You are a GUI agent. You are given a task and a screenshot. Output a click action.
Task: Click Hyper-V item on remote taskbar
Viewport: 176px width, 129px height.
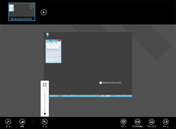(x=78, y=96)
